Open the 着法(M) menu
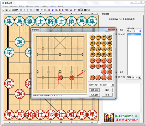The image size is (146, 126). coord(13,7)
